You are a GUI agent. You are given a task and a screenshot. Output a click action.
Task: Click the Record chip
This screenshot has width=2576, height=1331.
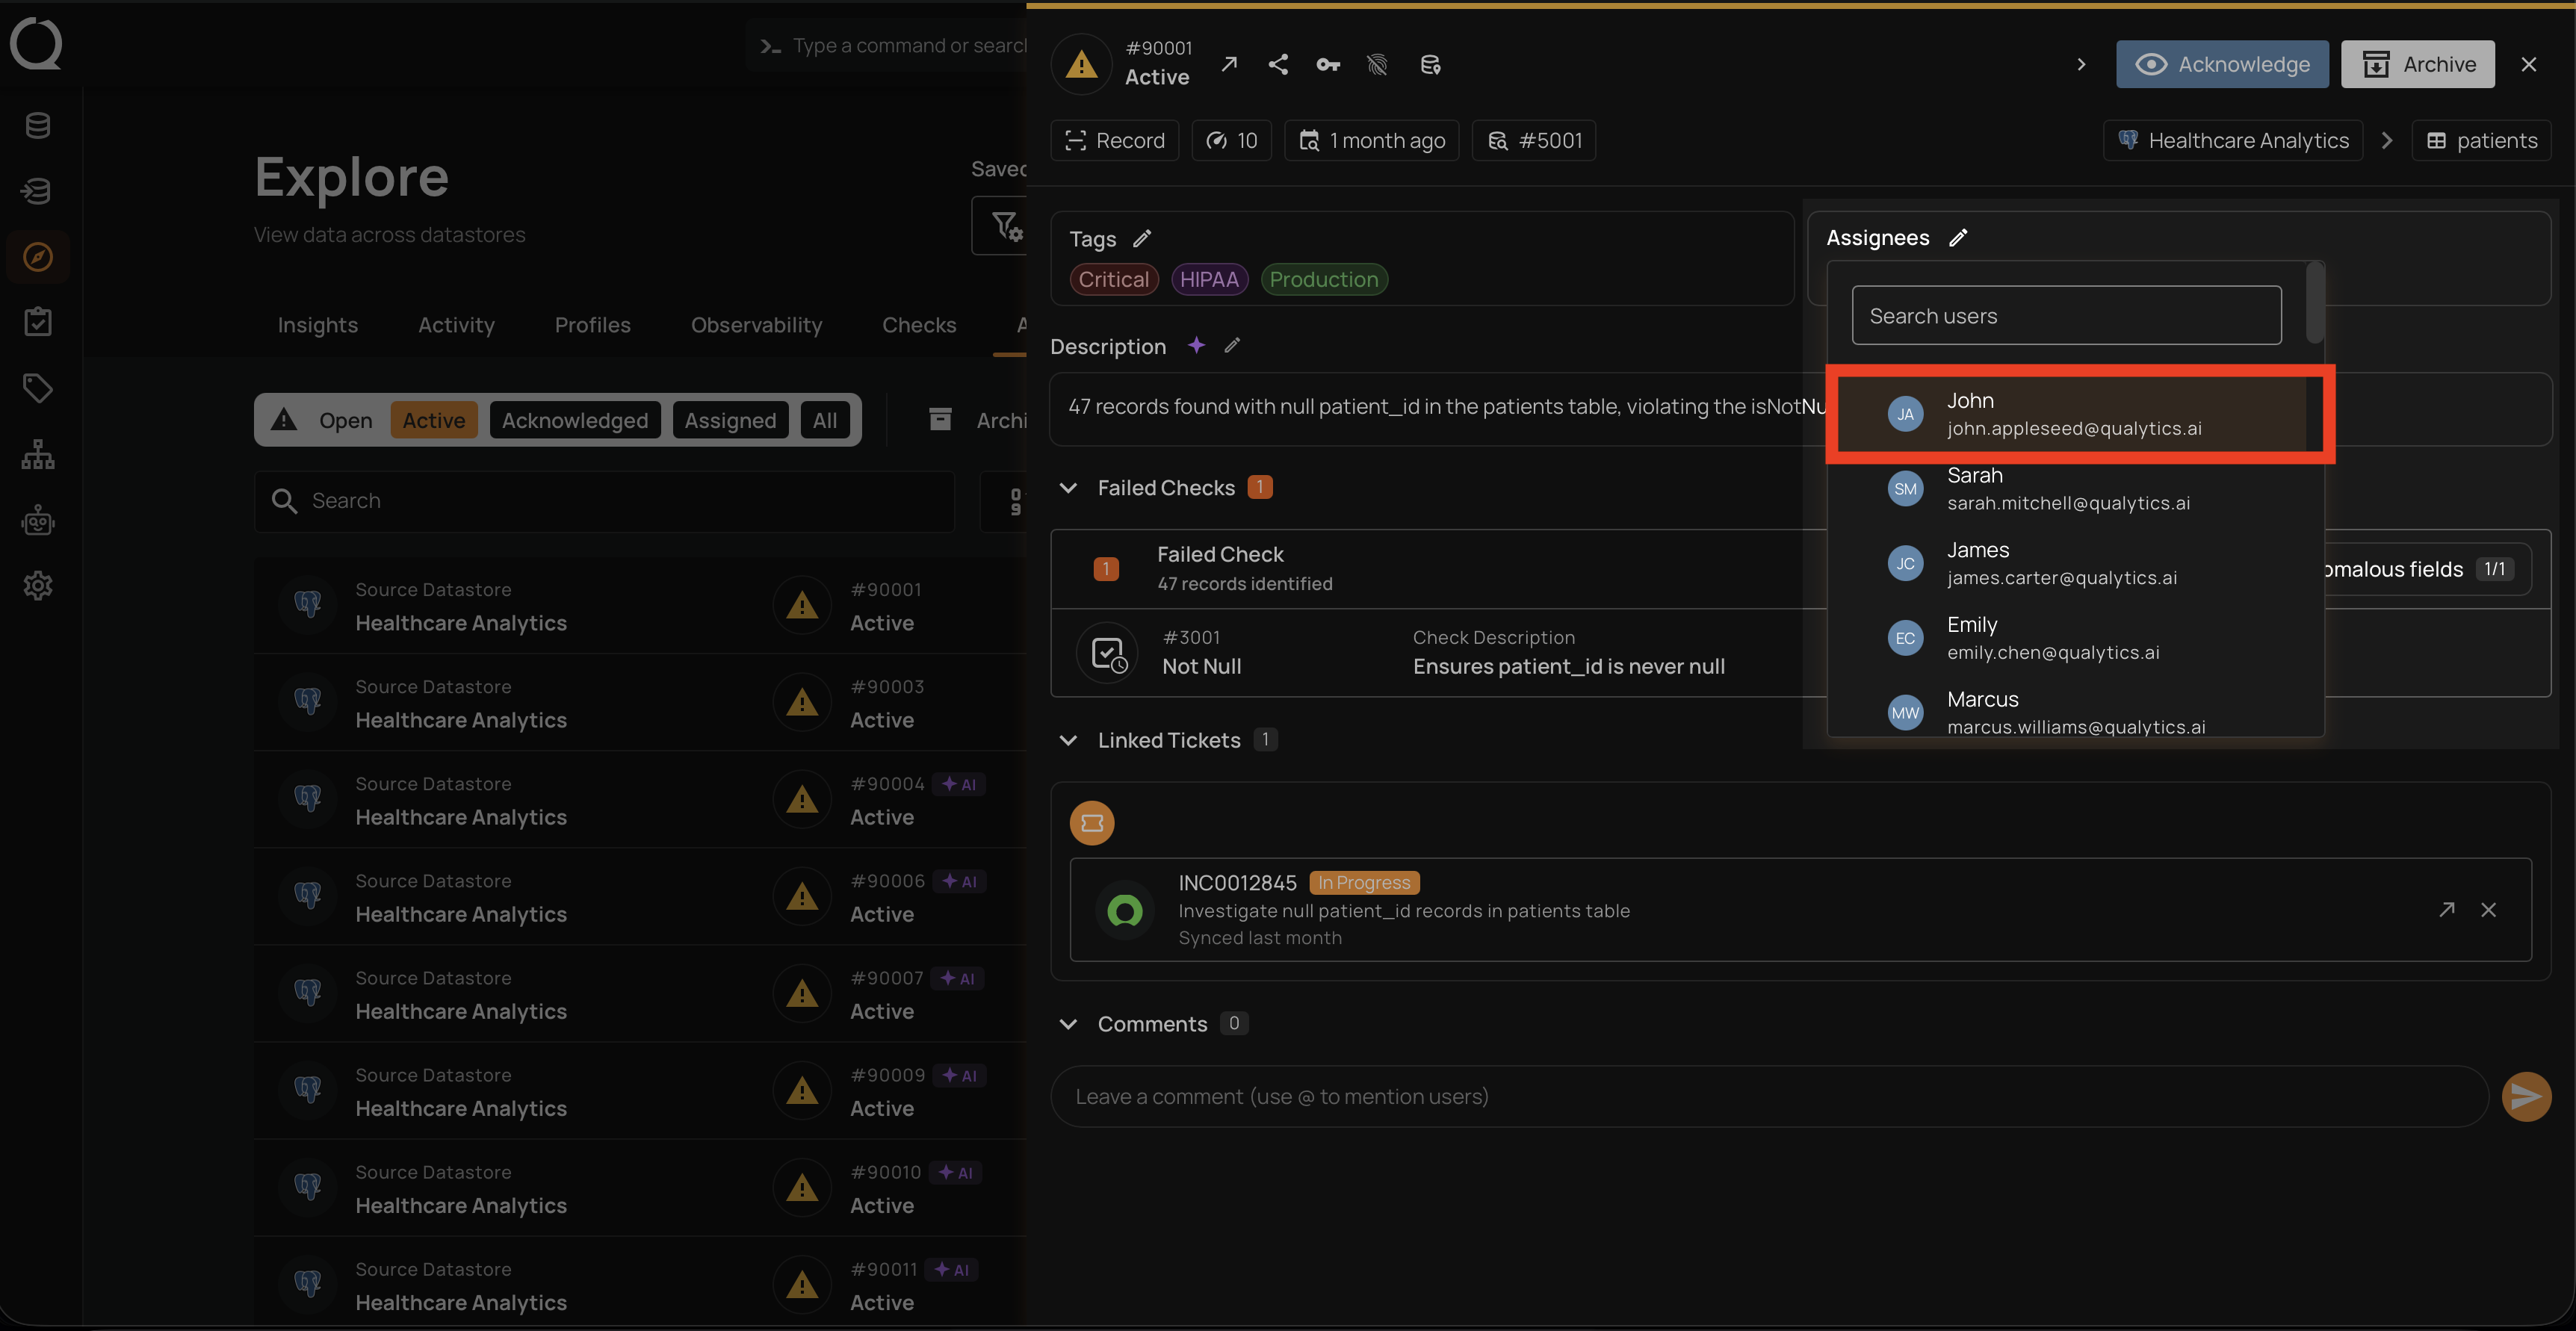coord(1115,141)
